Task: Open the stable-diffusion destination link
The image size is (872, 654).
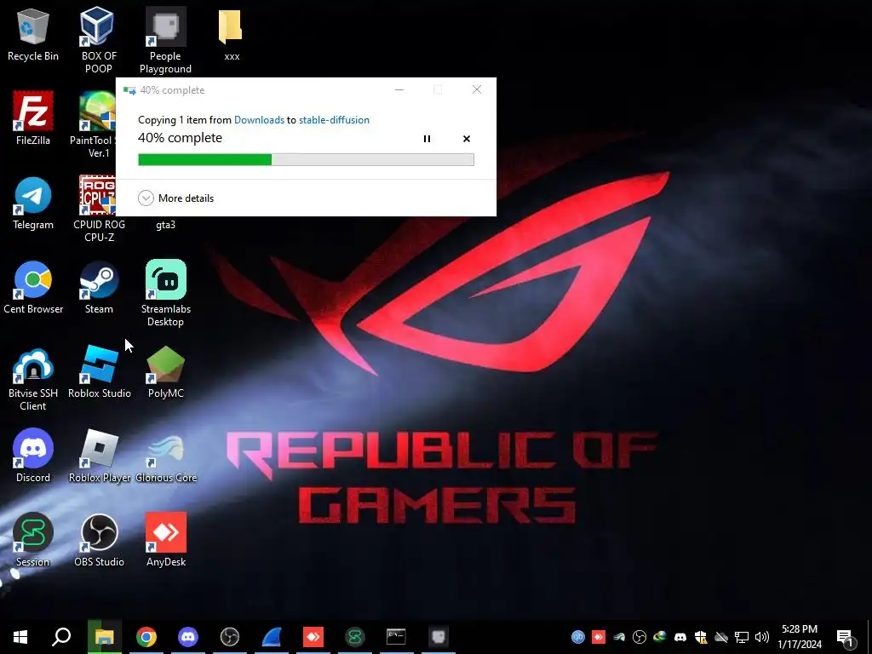Action: [x=334, y=119]
